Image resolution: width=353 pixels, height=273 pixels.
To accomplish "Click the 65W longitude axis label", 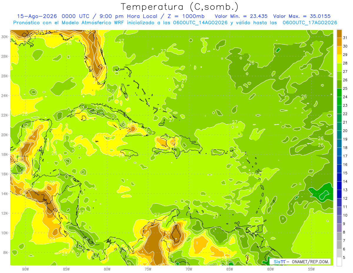I will pos(230,269).
